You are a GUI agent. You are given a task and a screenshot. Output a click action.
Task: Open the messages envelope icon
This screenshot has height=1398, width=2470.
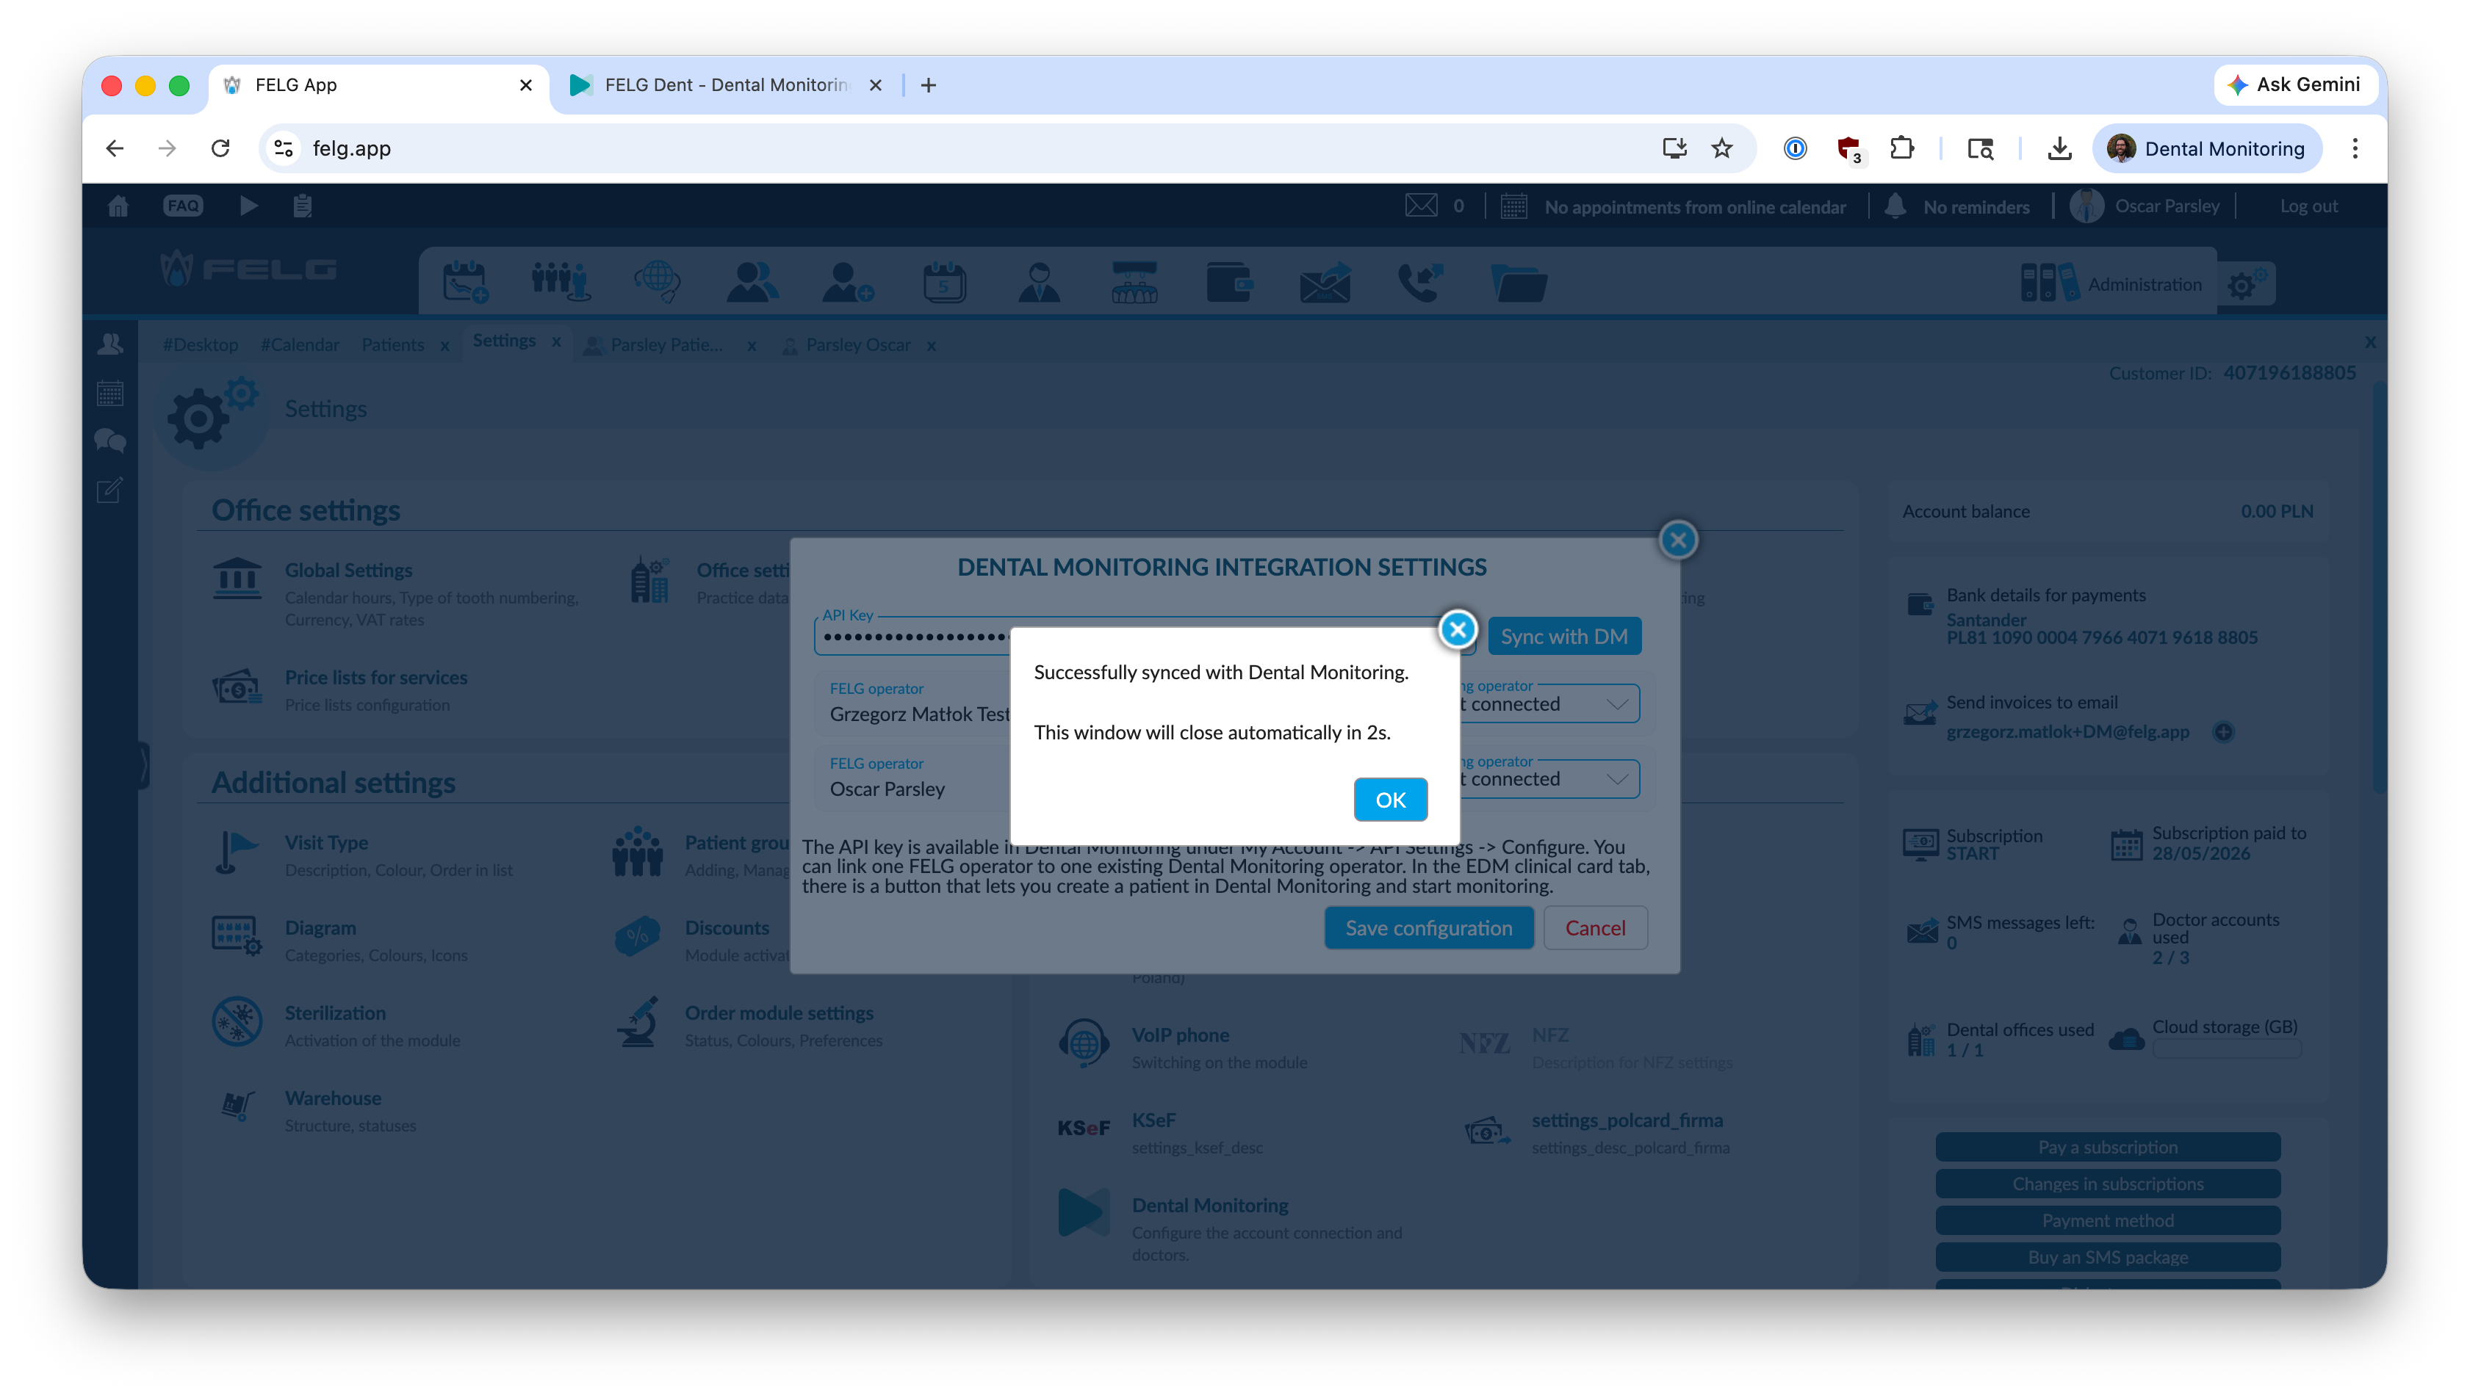(x=1421, y=206)
